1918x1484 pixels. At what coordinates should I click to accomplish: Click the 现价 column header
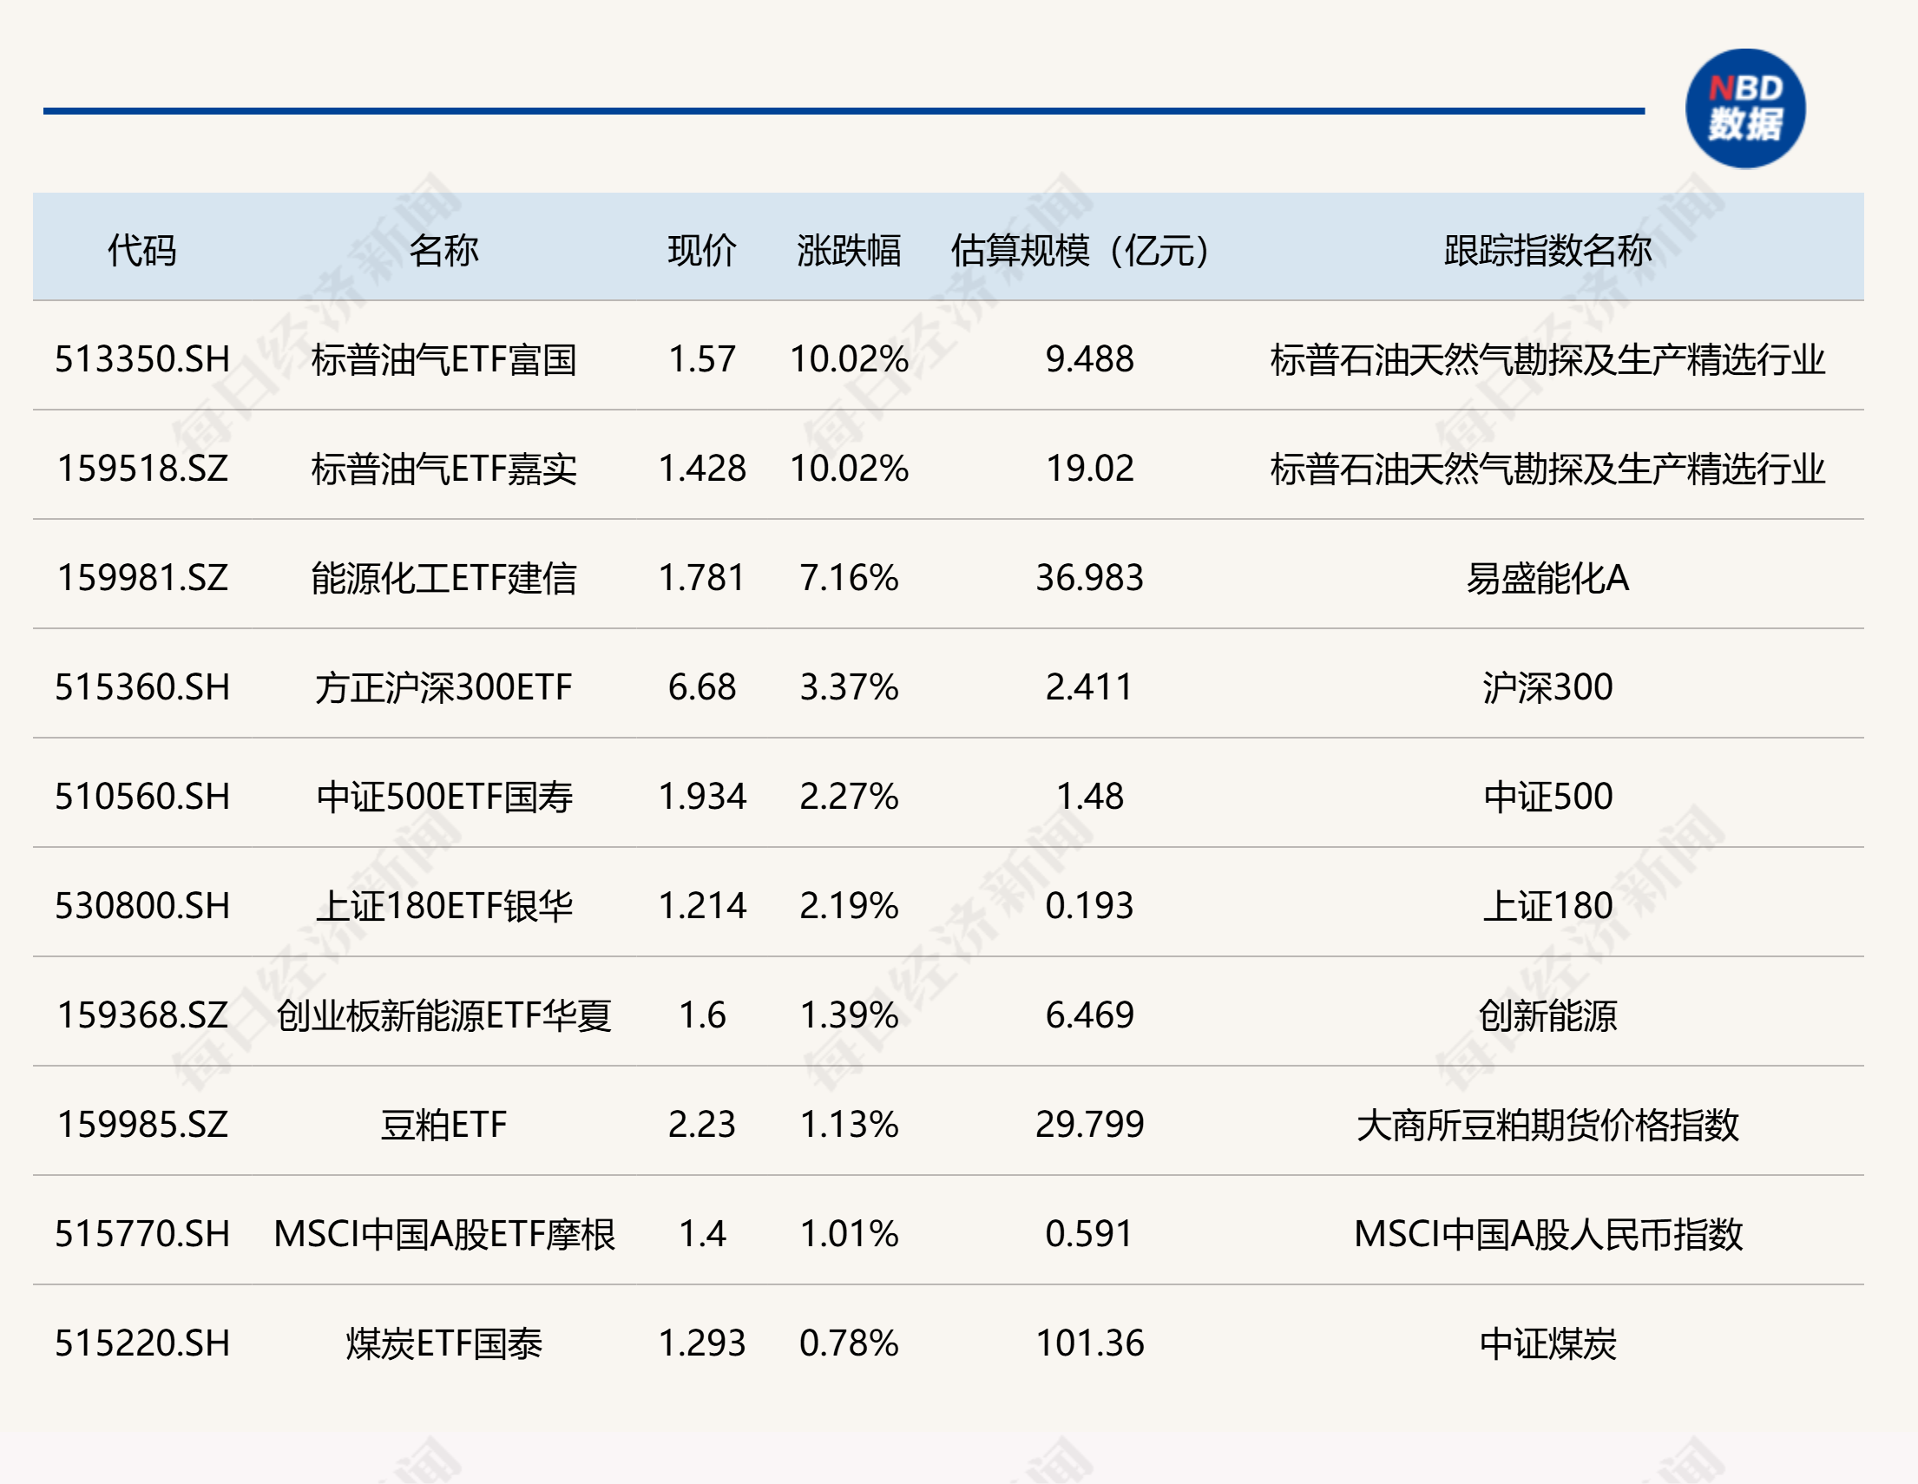coord(701,250)
